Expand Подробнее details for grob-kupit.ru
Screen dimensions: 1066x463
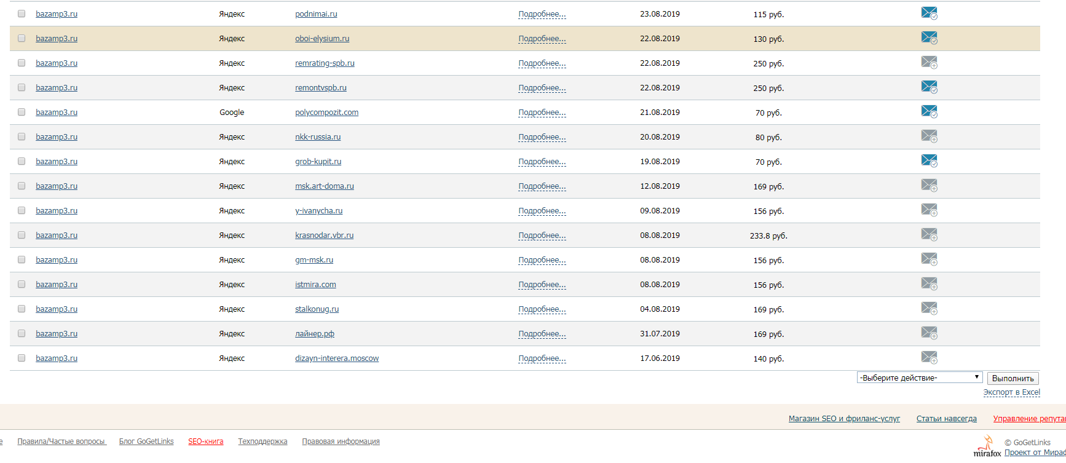pos(542,162)
